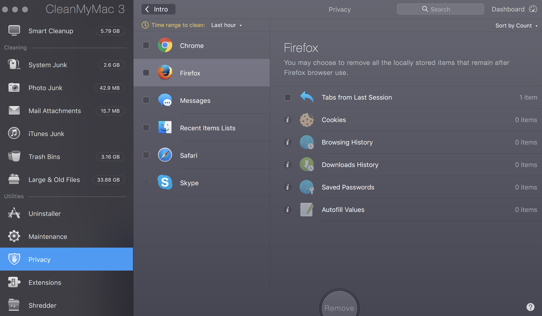Screen dimensions: 542x316
Task: Check the Messages checkbox
Action: pos(146,100)
